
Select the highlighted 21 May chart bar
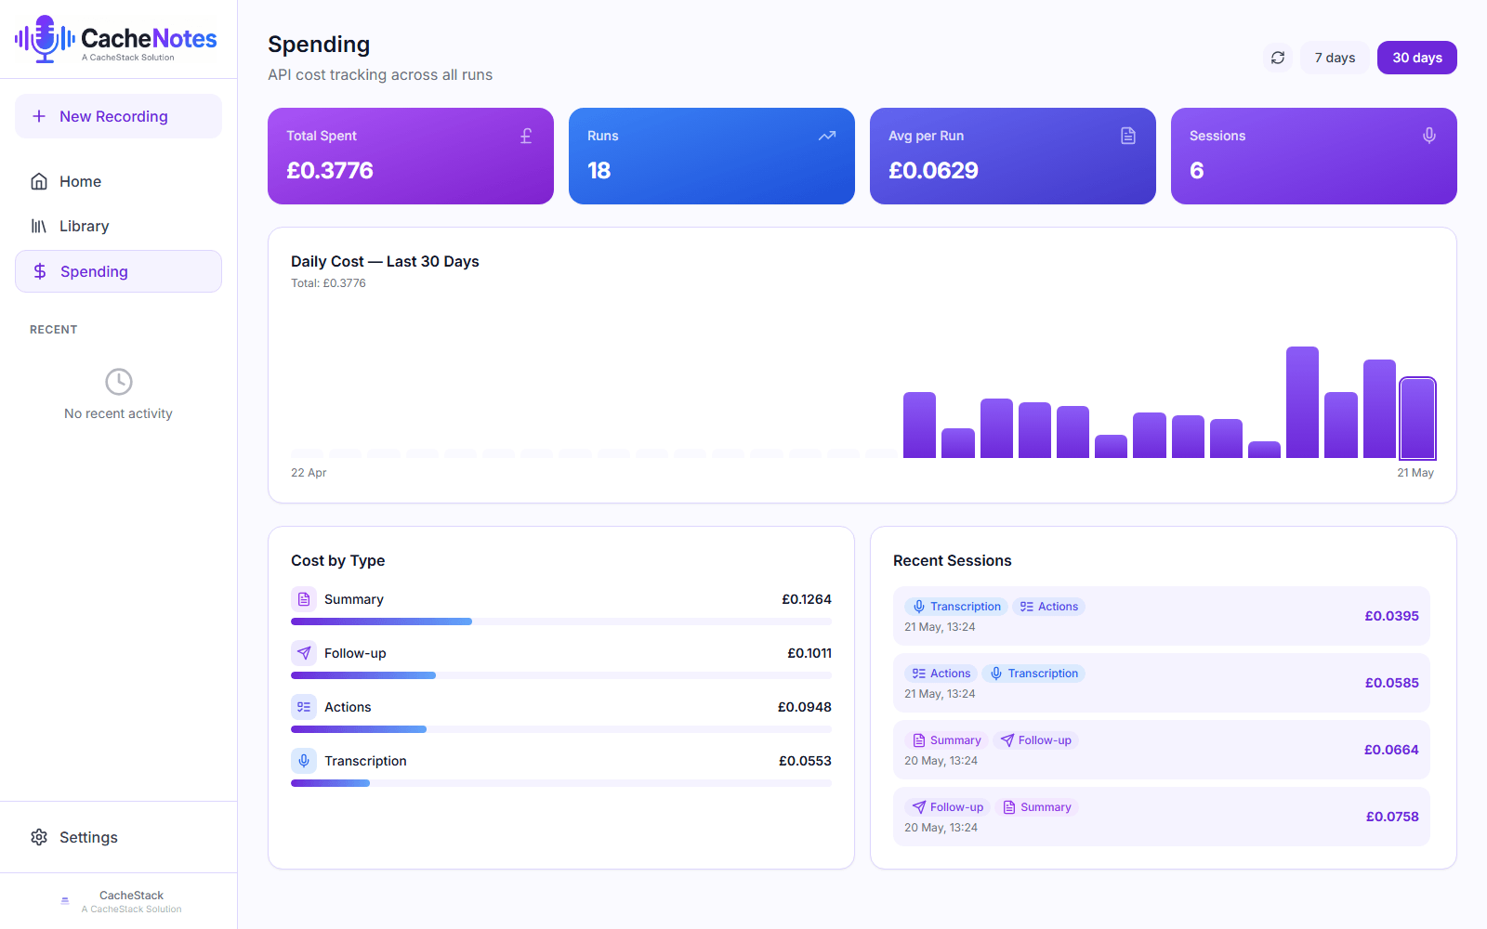tap(1418, 418)
